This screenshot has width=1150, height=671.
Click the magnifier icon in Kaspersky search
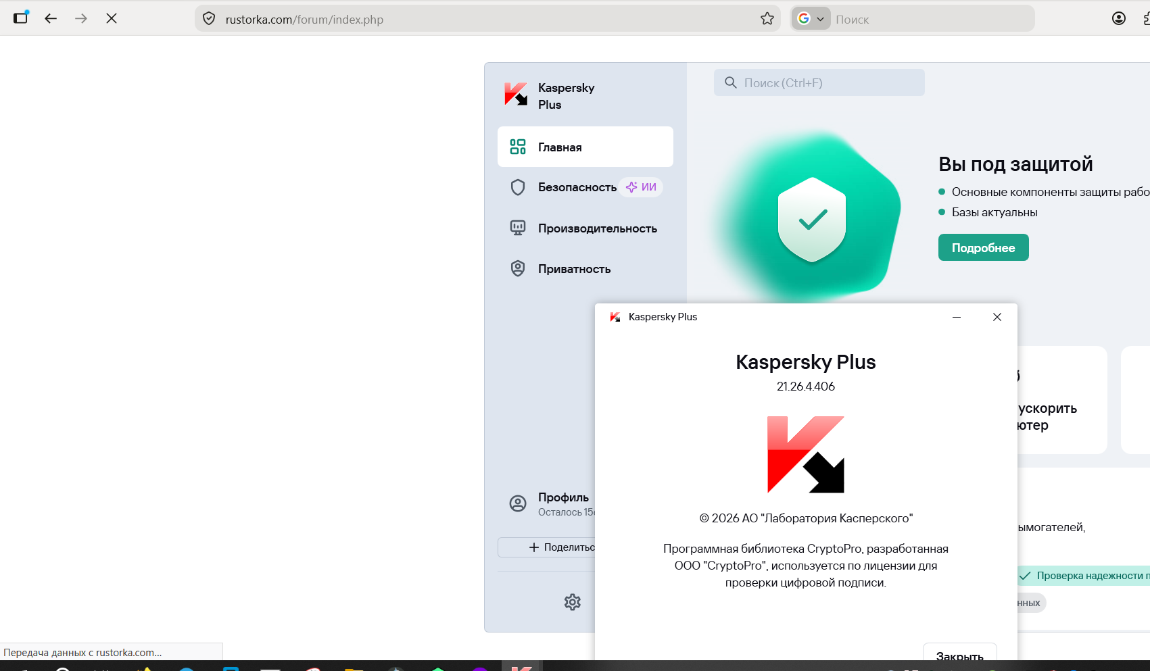click(x=730, y=82)
